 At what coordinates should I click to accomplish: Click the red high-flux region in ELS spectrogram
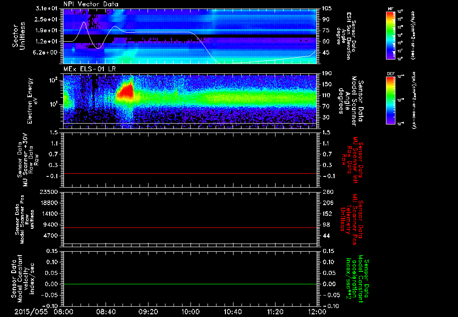pyautogui.click(x=126, y=92)
